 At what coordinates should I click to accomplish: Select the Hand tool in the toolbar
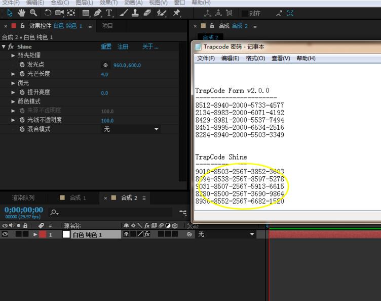click(22, 13)
